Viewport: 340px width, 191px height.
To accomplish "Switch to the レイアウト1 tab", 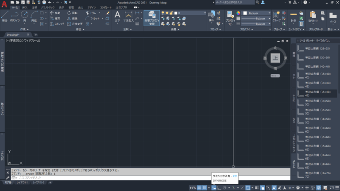I will coord(22,182).
